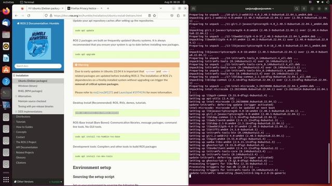Screen dimensions: 332x186
Task: Open tracking protection shield in address bar
Action: (x=46, y=16)
